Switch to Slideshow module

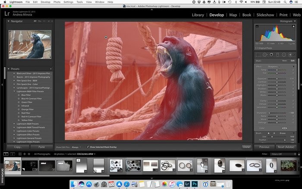tap(265, 15)
